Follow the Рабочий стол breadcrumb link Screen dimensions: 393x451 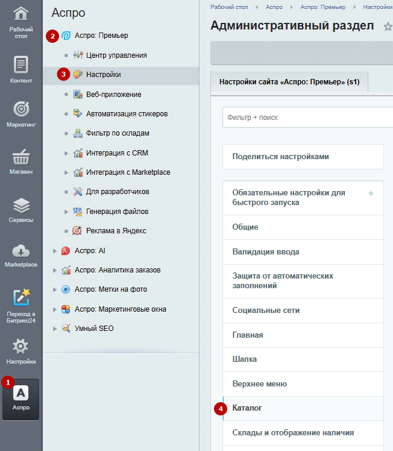coord(229,7)
